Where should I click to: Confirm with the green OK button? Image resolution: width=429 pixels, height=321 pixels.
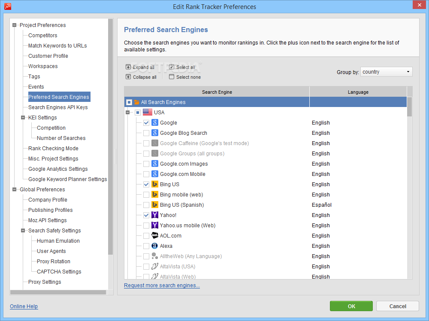pyautogui.click(x=351, y=306)
